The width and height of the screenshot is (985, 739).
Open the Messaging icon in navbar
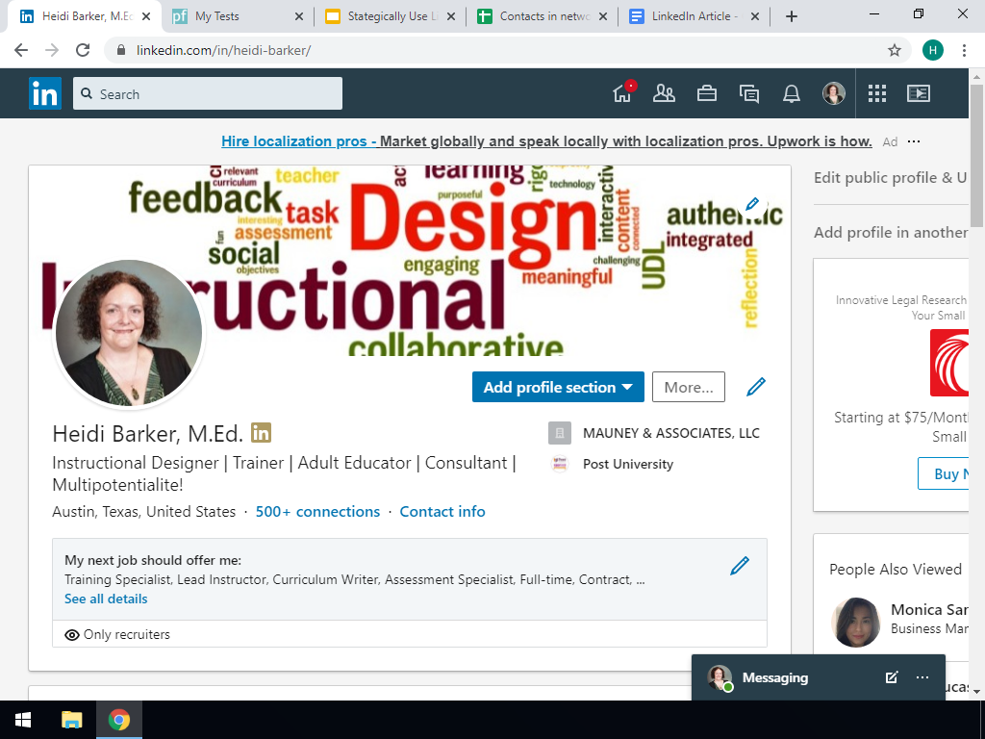click(x=749, y=93)
